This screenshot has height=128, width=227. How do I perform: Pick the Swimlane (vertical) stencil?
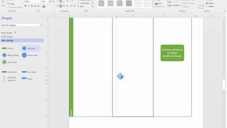[x=10, y=79]
